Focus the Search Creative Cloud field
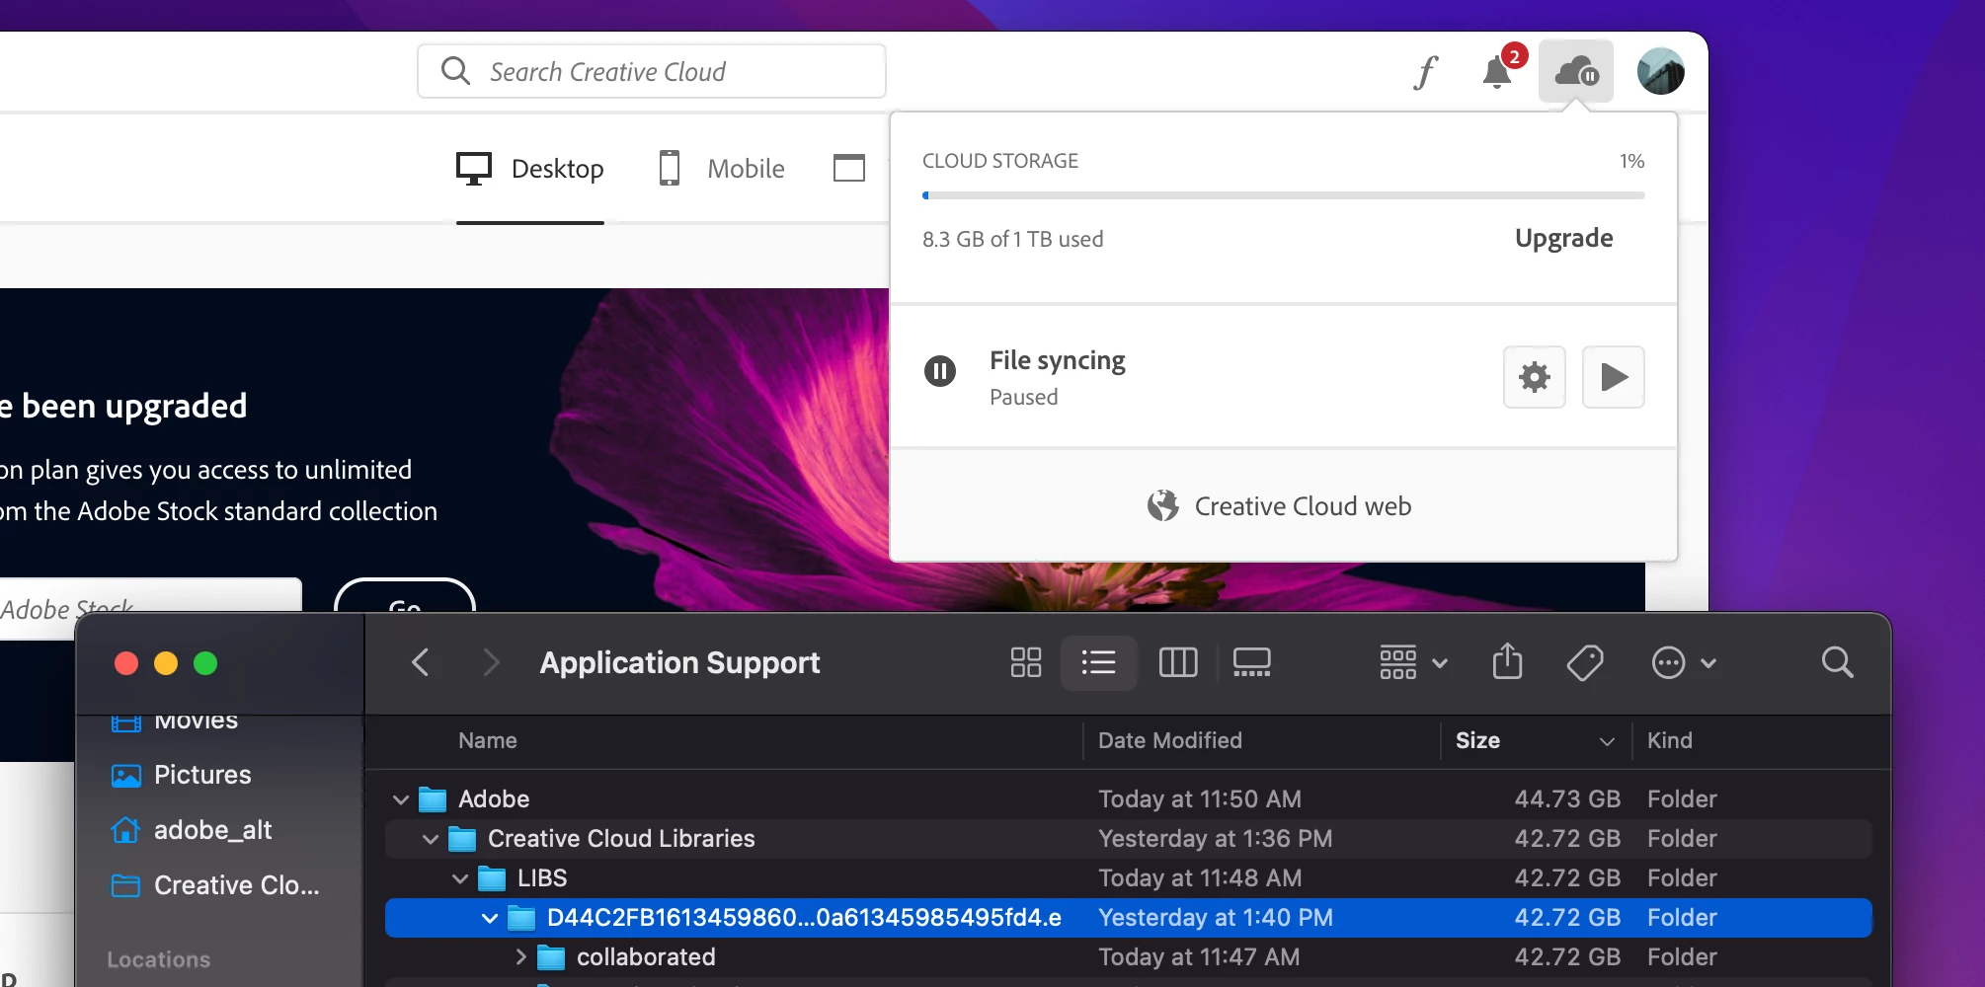The image size is (1985, 987). (x=652, y=71)
